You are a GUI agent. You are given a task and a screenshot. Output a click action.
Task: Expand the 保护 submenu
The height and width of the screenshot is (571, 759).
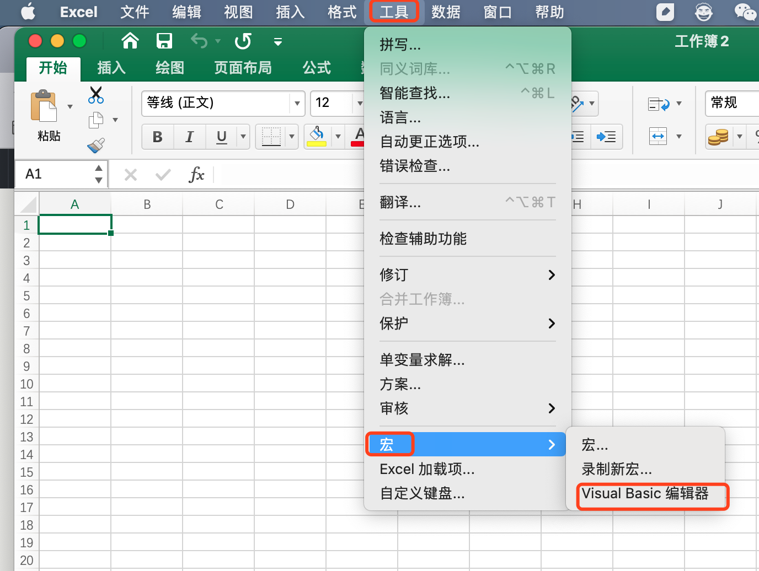click(x=467, y=324)
